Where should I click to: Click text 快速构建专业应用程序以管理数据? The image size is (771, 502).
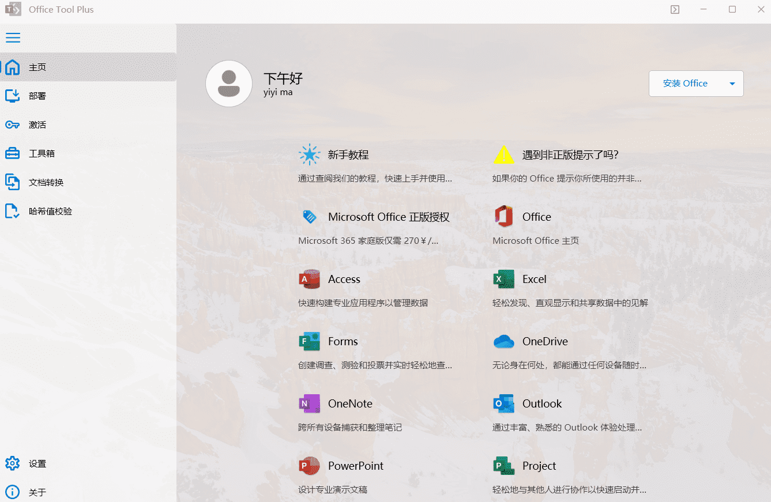coord(363,303)
